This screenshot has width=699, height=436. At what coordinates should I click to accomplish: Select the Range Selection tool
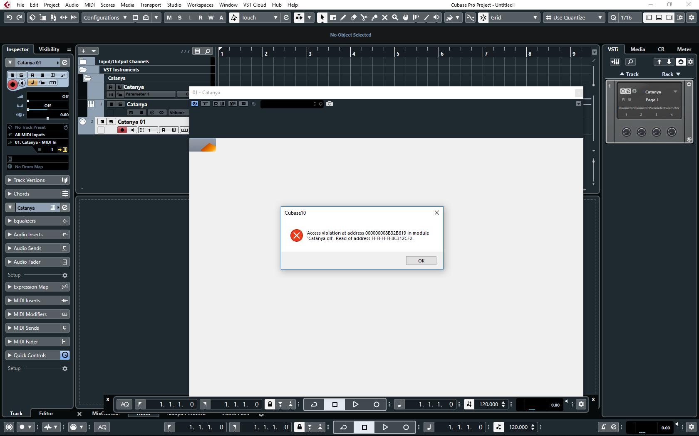tap(333, 17)
